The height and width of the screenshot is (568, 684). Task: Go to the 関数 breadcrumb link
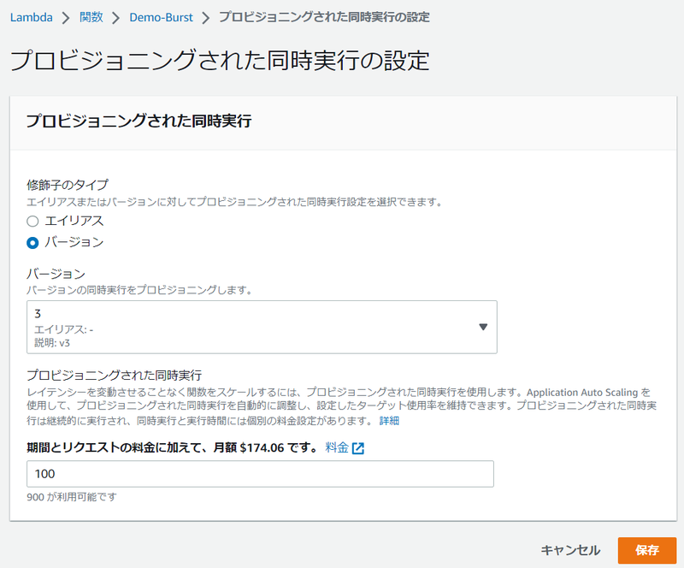click(91, 17)
